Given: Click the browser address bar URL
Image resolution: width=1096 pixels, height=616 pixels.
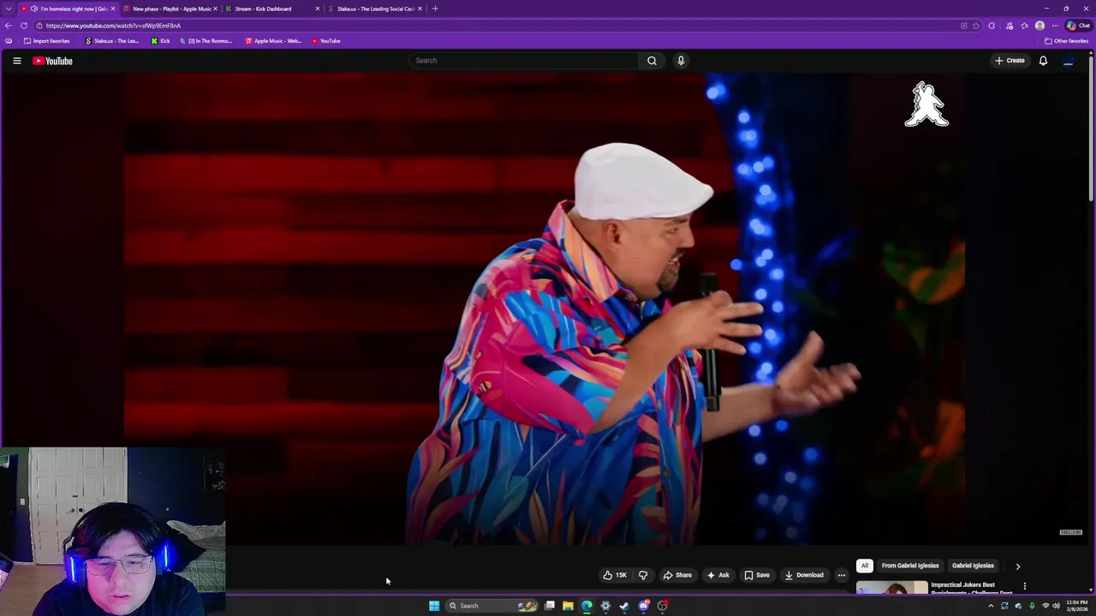Looking at the screenshot, I should 113,26.
